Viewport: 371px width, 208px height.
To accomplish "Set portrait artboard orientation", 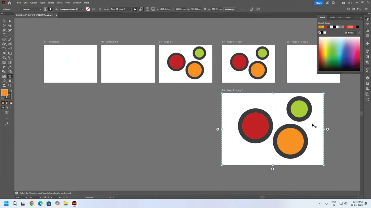I will coord(46,9).
